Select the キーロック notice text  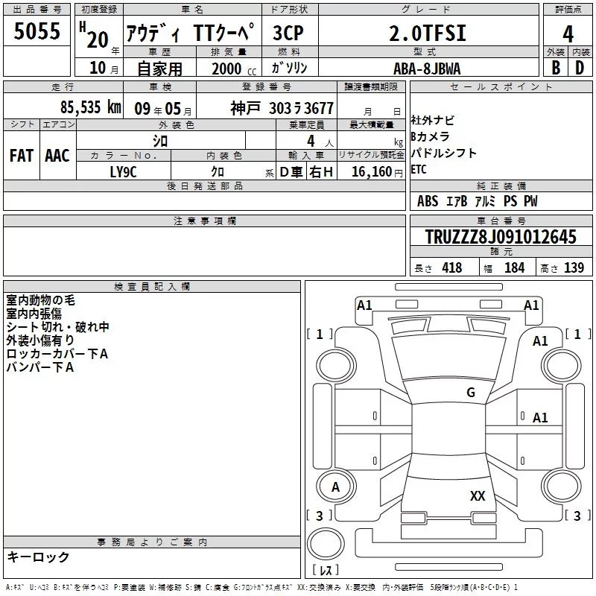[x=38, y=557]
